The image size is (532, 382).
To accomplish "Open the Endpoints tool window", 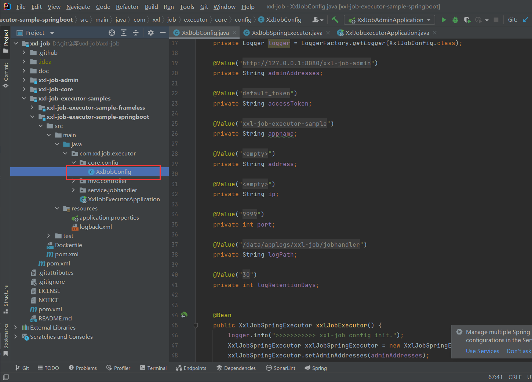I will tap(191, 368).
